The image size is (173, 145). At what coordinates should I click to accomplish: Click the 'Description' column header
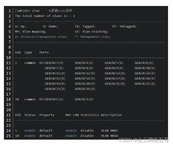pyautogui.click(x=111, y=115)
